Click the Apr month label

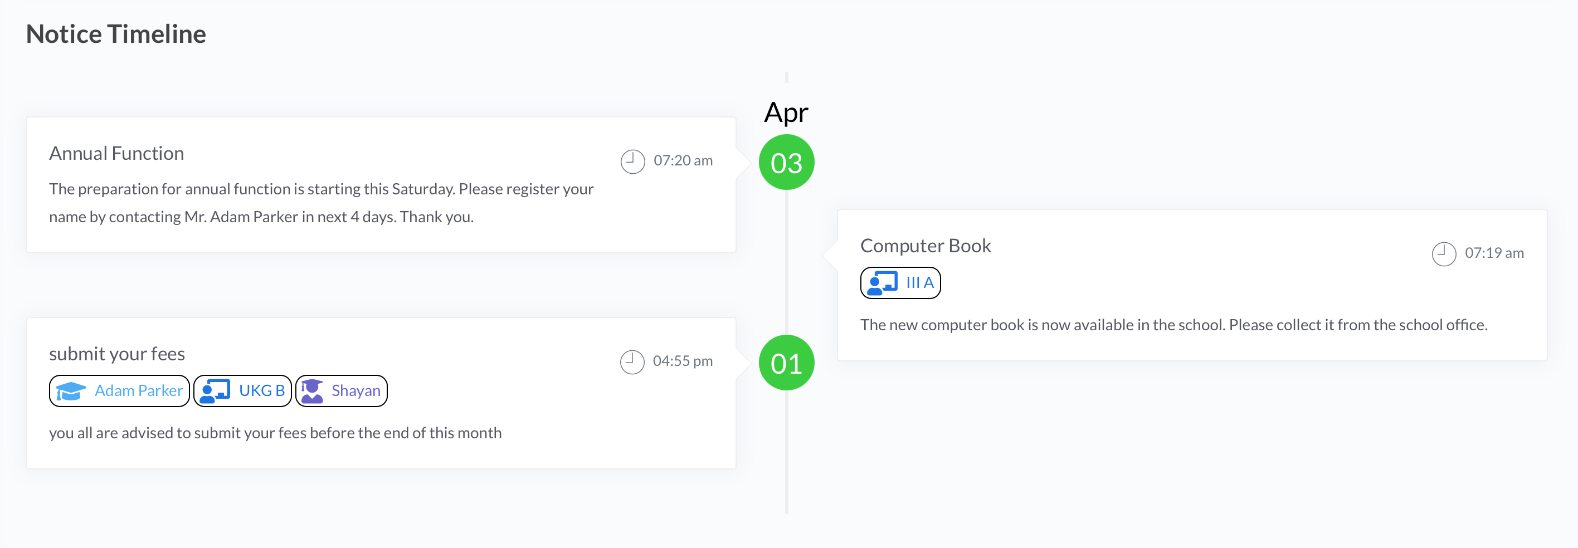(x=786, y=112)
